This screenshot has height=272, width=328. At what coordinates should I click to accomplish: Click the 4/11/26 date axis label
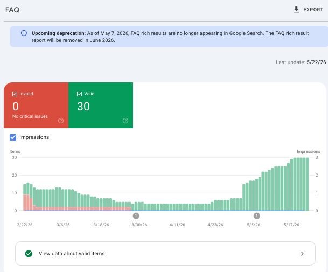(177, 225)
